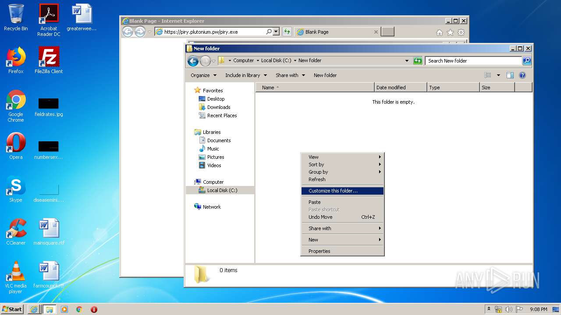Viewport: 561px width, 315px height.
Task: Click the Date modified column header
Action: pos(401,87)
